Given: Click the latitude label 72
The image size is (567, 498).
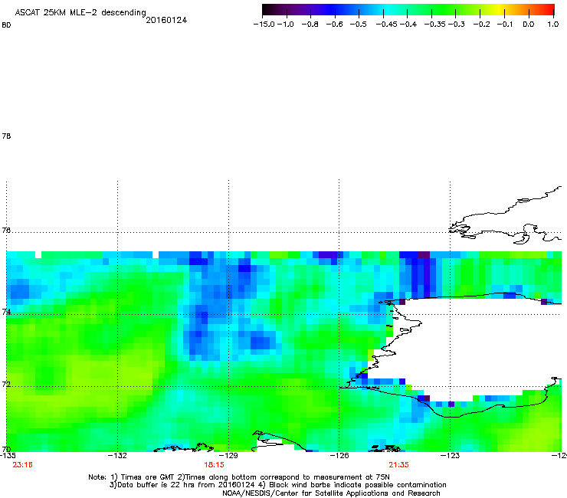Looking at the screenshot, I should point(6,384).
